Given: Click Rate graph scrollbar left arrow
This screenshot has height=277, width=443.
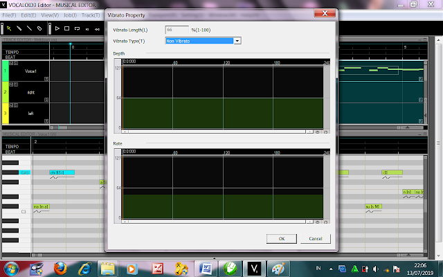Looking at the screenshot, I should [125, 222].
